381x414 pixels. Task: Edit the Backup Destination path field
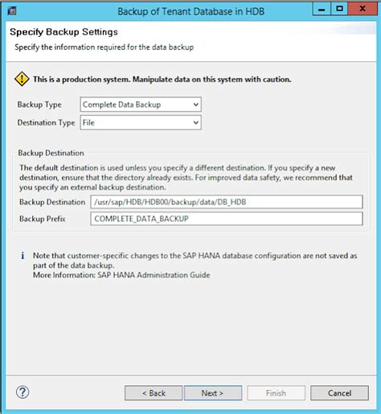pos(227,202)
